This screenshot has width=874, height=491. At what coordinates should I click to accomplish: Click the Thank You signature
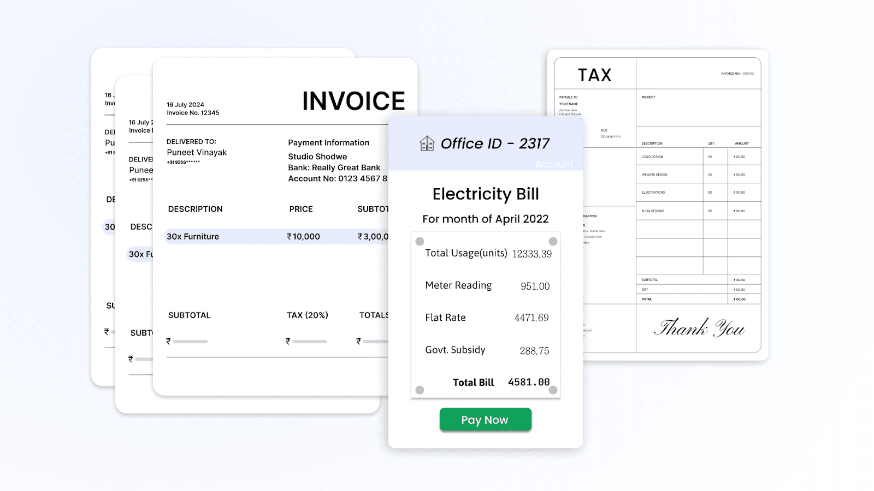point(699,328)
